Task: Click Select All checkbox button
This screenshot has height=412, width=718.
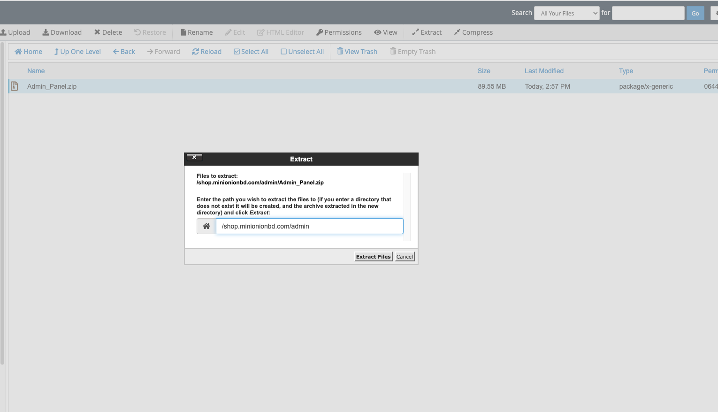Action: (x=251, y=52)
